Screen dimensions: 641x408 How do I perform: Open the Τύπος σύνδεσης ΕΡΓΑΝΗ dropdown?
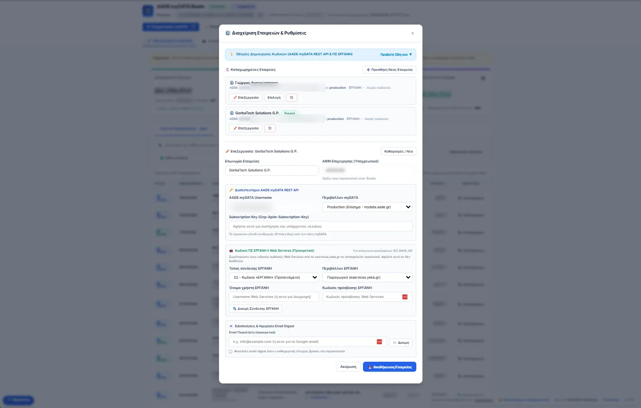274,278
